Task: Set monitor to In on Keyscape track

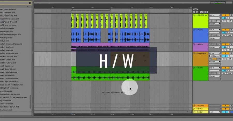Action: [x=210, y=59]
